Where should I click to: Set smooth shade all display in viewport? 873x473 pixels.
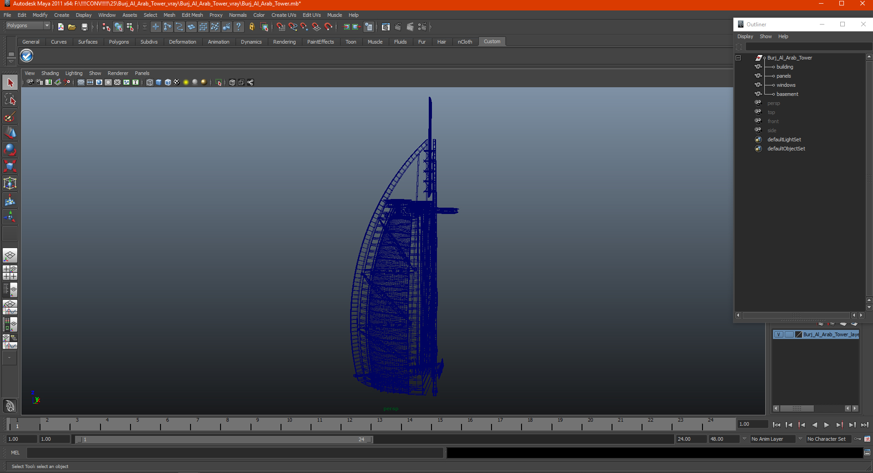click(x=159, y=82)
